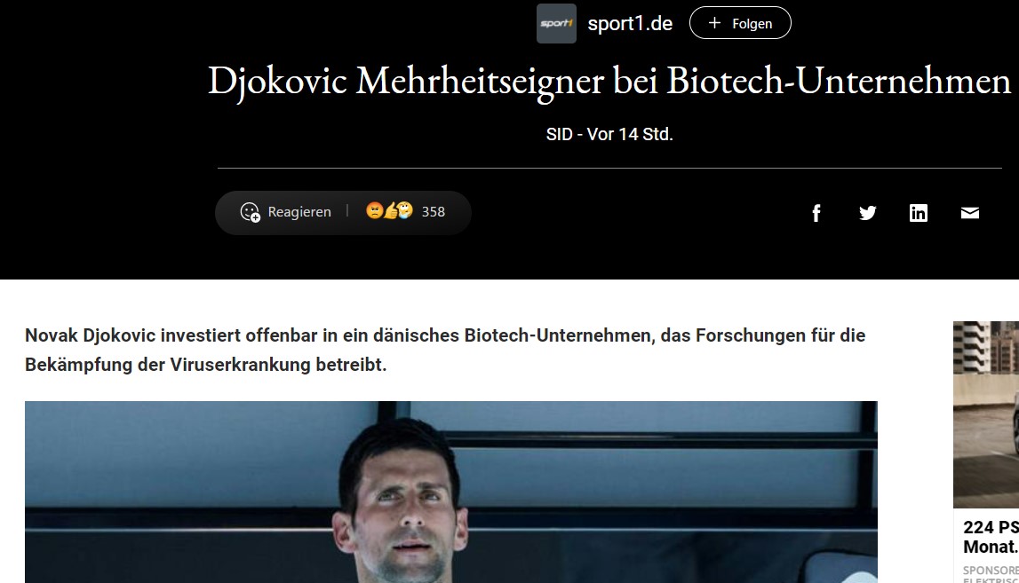Click the article headline about Djokovic
The image size is (1019, 583).
(609, 81)
